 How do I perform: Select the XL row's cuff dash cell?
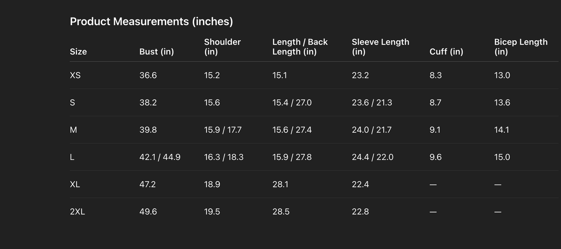pos(433,185)
